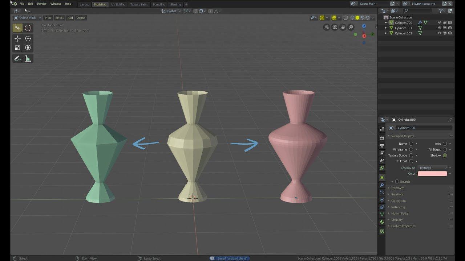Disable the Shadow checkbox
The width and height of the screenshot is (465, 261).
pyautogui.click(x=445, y=155)
